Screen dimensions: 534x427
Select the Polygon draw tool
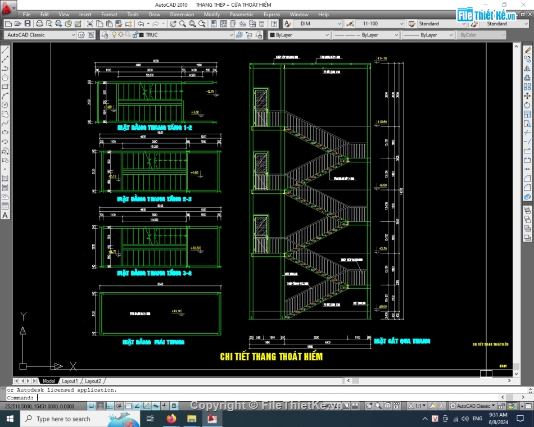click(x=5, y=78)
